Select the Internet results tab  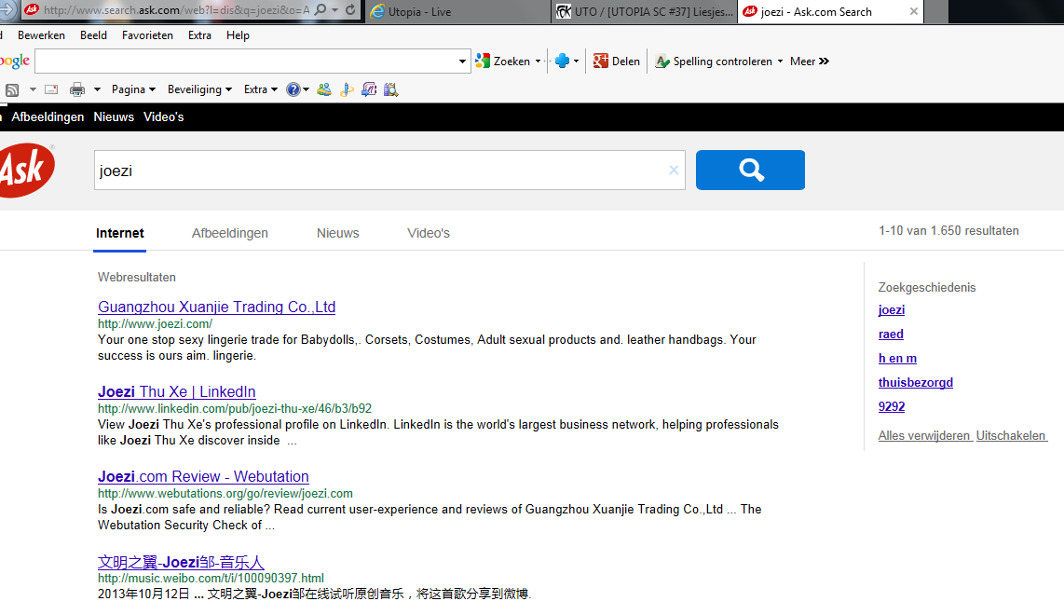[119, 234]
